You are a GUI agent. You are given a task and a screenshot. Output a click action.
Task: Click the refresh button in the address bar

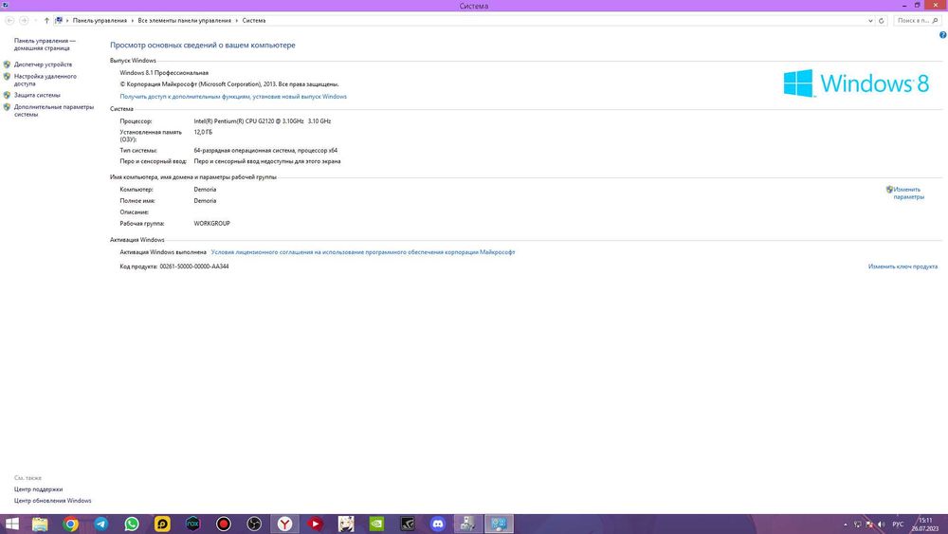click(882, 21)
